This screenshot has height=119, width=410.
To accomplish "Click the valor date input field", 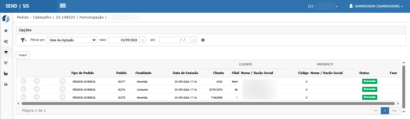I will click(x=124, y=40).
